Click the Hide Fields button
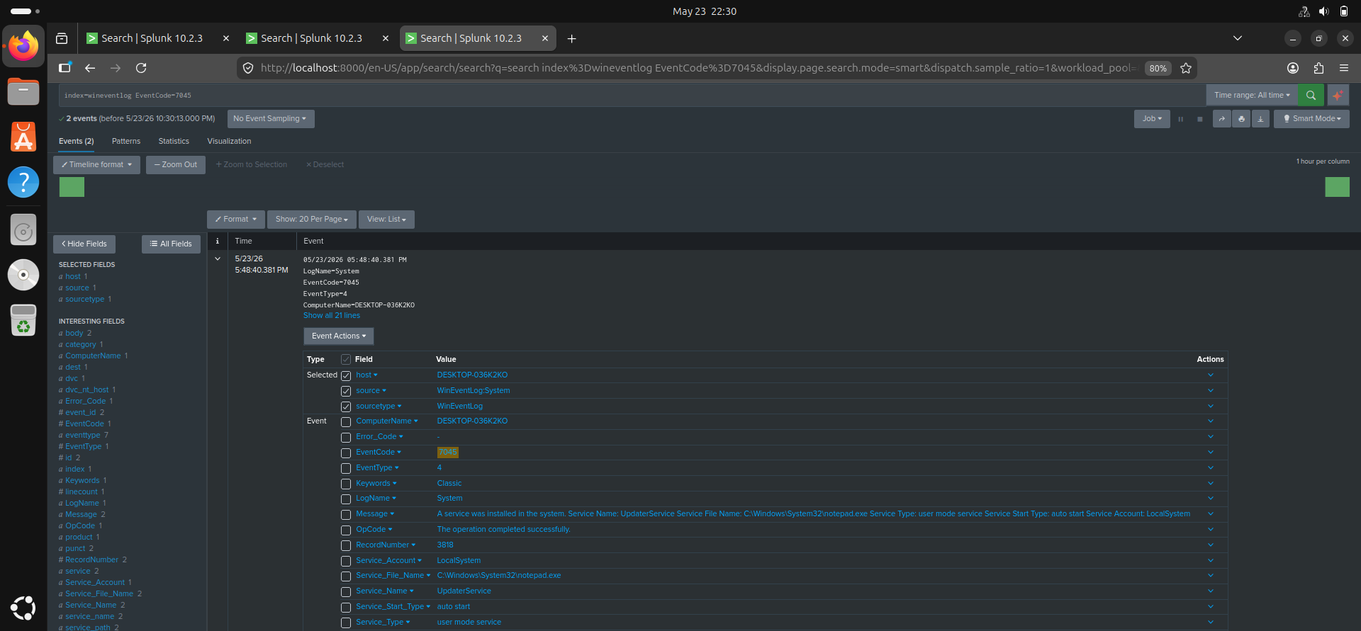This screenshot has height=631, width=1361. pos(84,244)
